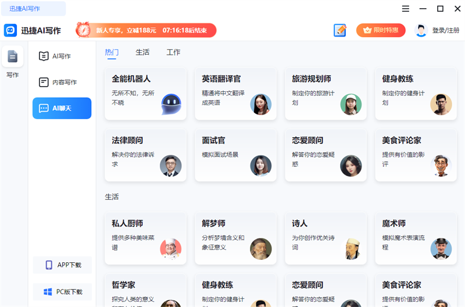Click the 迅捷AI写作 window title tab
The height and width of the screenshot is (307, 465).
34,9
